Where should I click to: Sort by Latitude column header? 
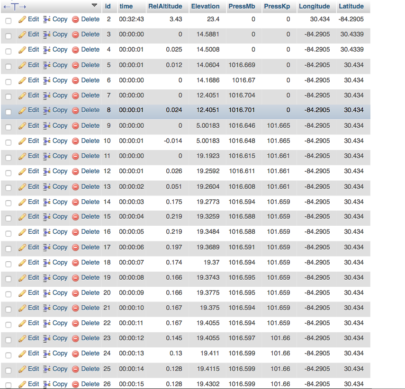(x=351, y=7)
